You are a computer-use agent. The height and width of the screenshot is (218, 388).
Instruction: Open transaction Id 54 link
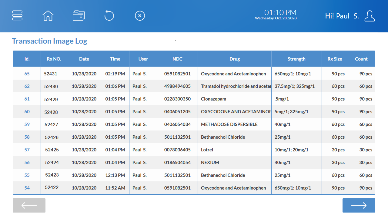(27, 188)
